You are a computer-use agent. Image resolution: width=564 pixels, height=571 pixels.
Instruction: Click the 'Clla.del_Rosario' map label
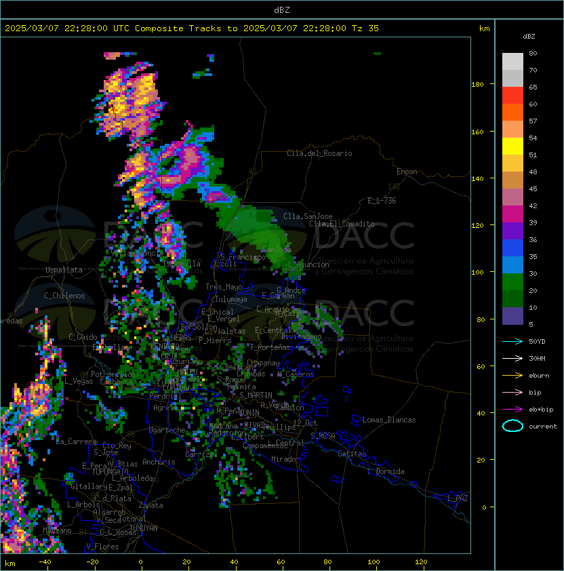[x=319, y=153]
